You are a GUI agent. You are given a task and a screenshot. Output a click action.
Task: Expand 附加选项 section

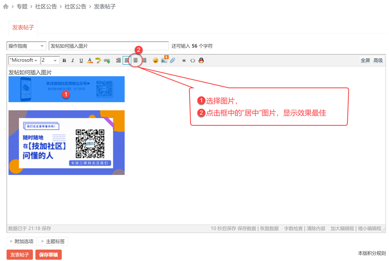click(21, 241)
